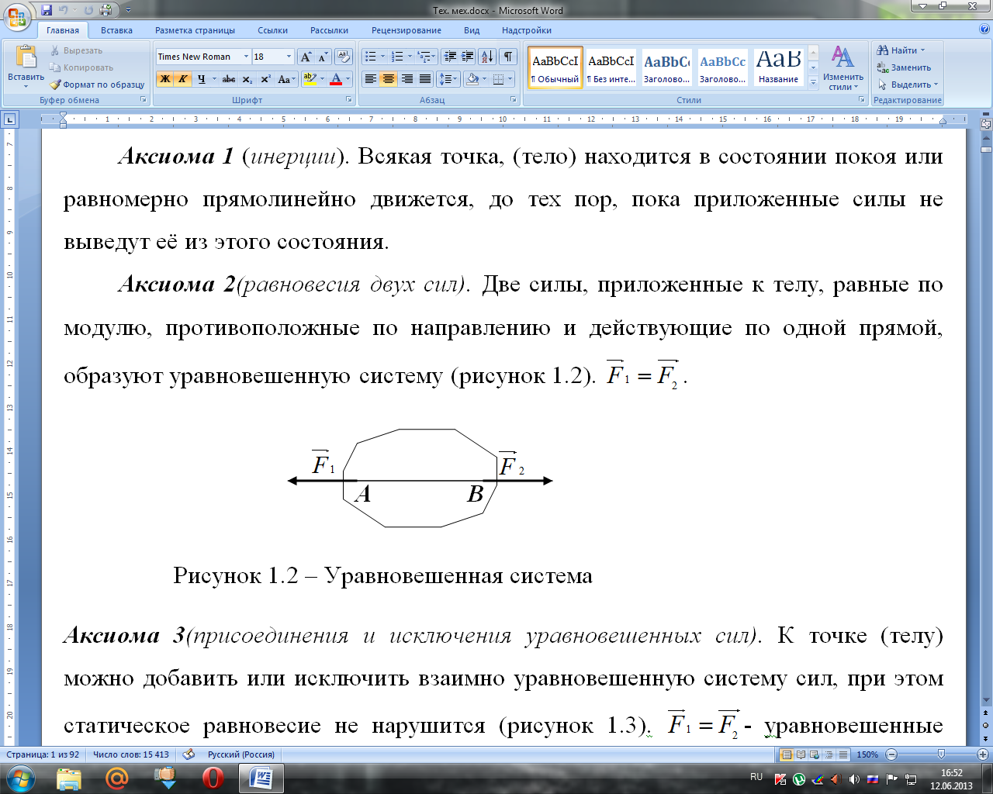
Task: Open the Выделить (Select) dropdown
Action: 908,85
